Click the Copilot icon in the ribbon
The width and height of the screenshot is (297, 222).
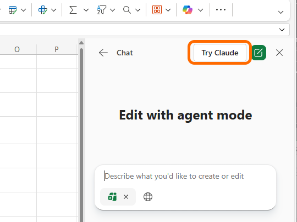188,10
